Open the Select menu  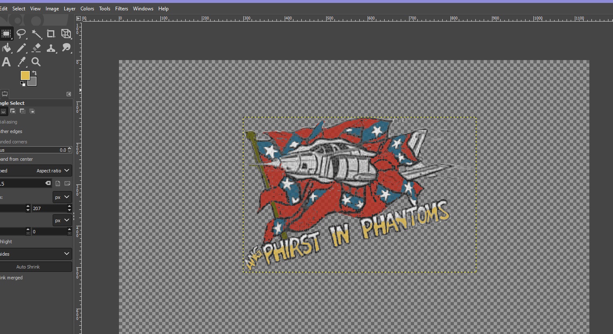pyautogui.click(x=19, y=8)
